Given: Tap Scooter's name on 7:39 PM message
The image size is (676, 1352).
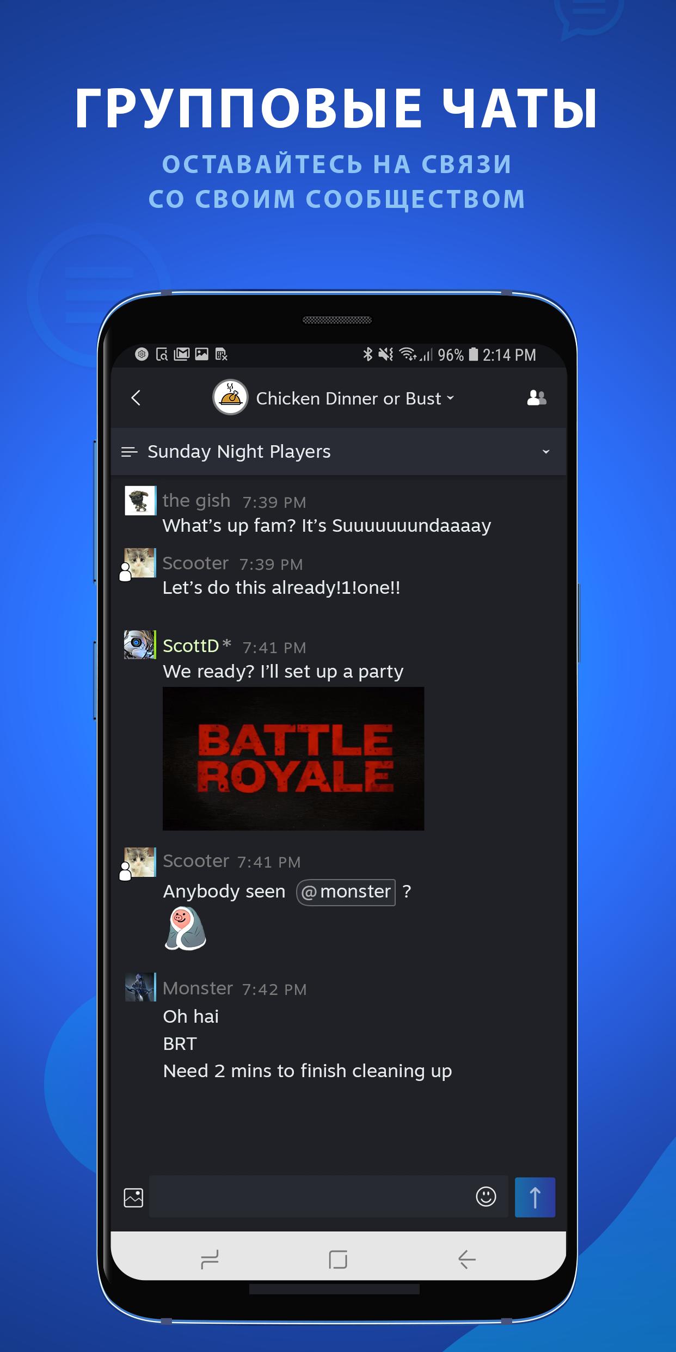Looking at the screenshot, I should click(195, 563).
